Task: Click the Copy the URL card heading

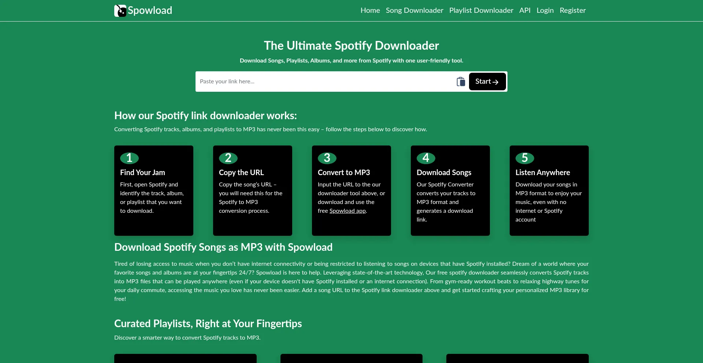Action: coord(241,173)
